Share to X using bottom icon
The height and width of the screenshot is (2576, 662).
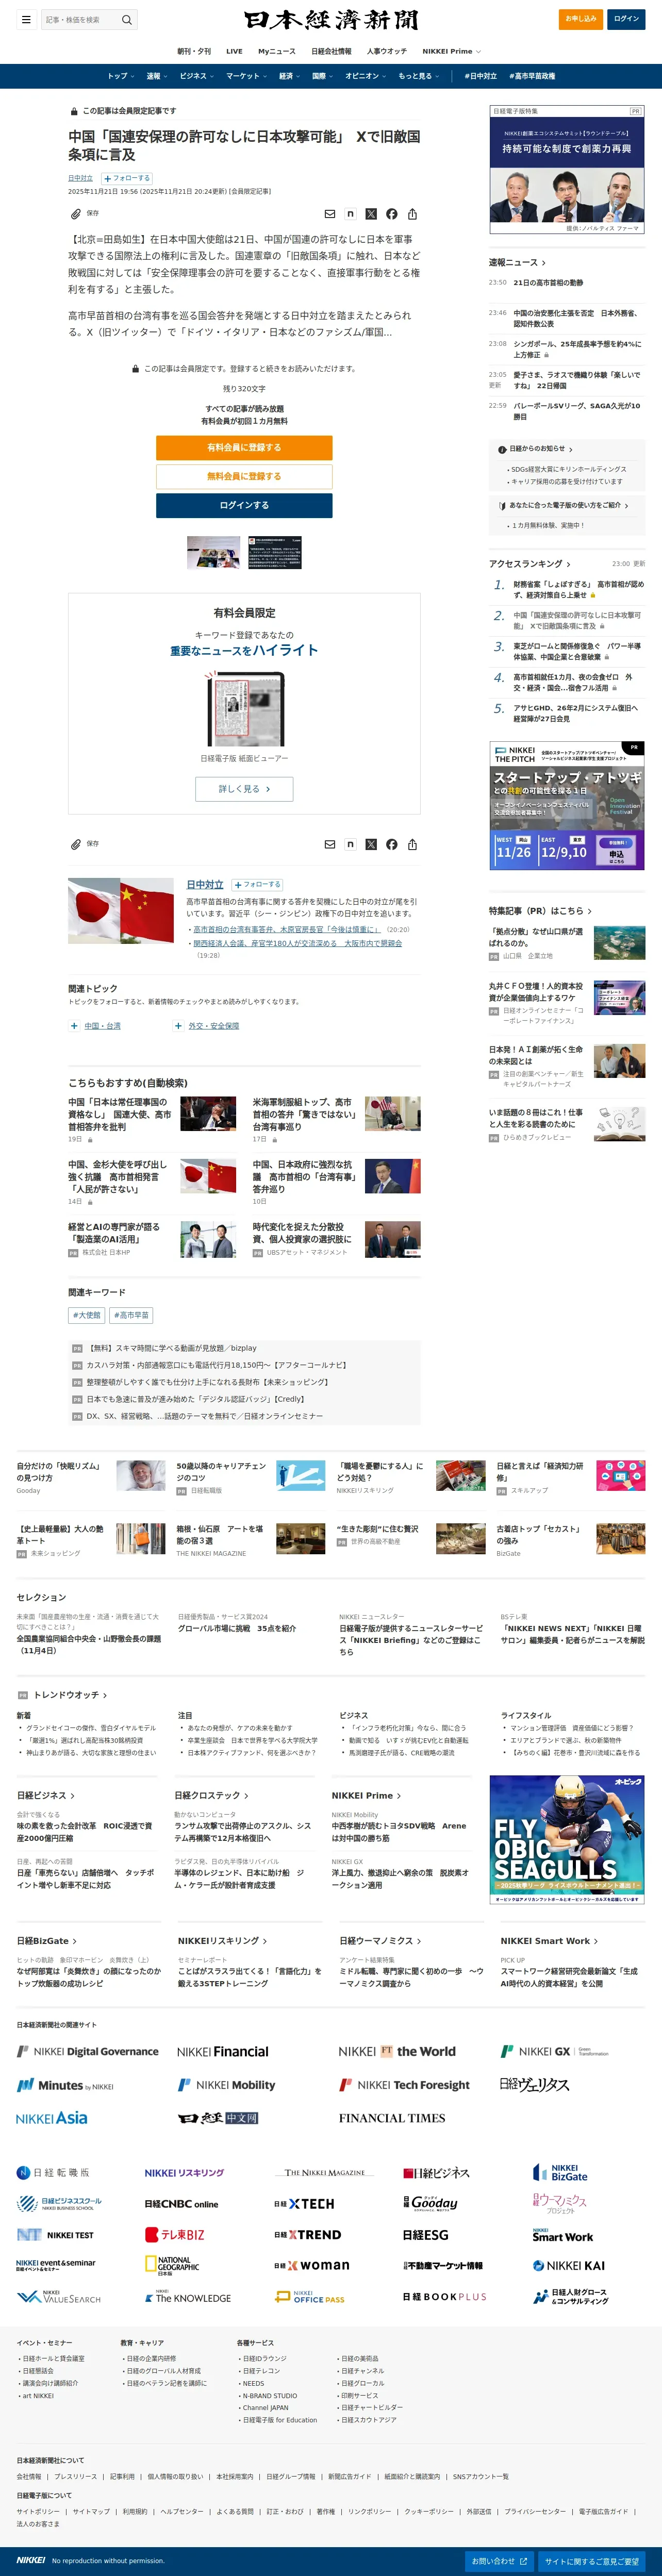coord(371,844)
